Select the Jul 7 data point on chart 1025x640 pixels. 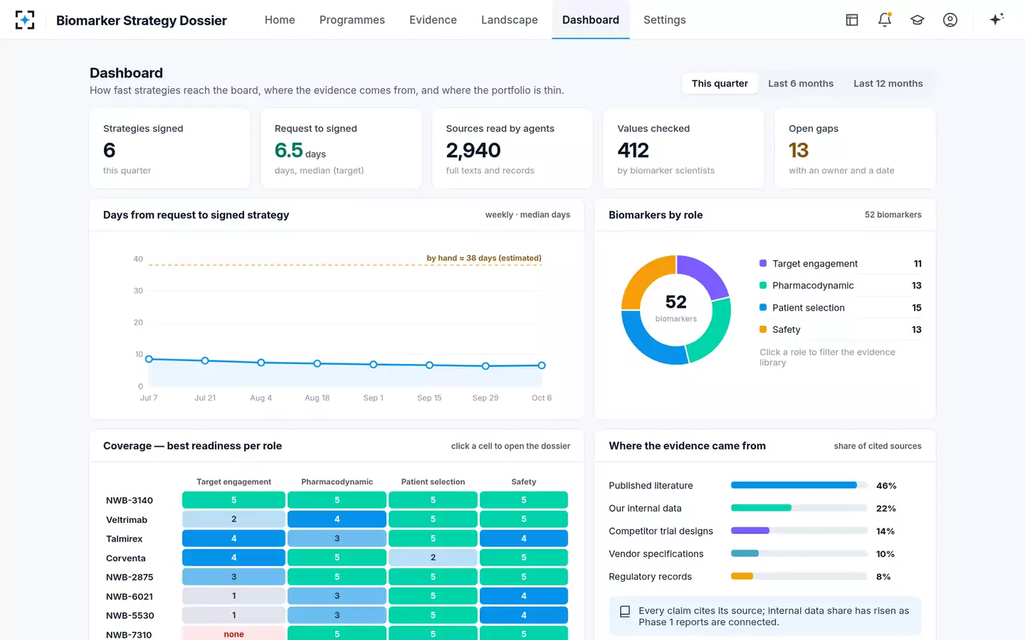click(x=149, y=359)
